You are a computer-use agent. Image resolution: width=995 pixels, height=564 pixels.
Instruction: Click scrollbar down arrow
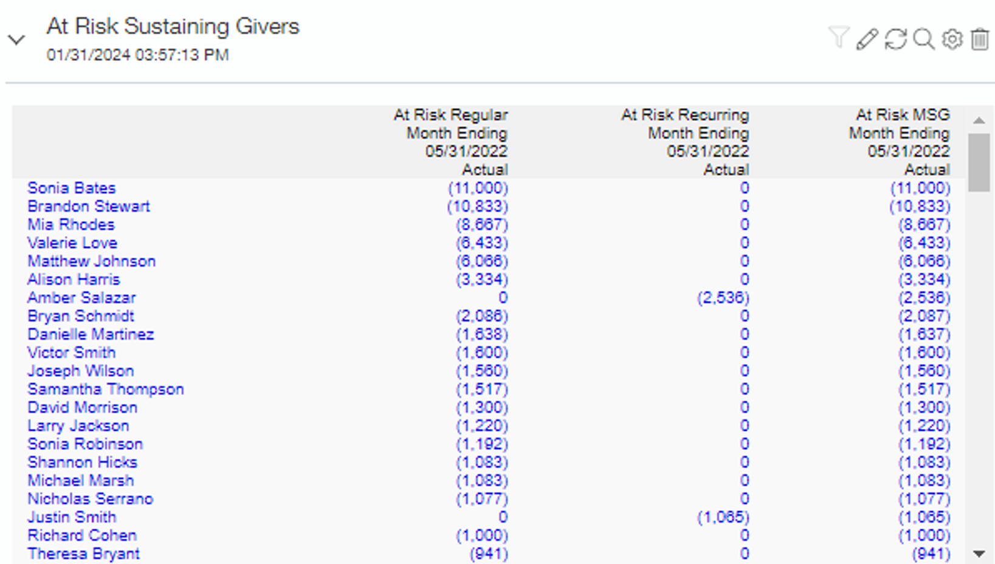tap(979, 554)
